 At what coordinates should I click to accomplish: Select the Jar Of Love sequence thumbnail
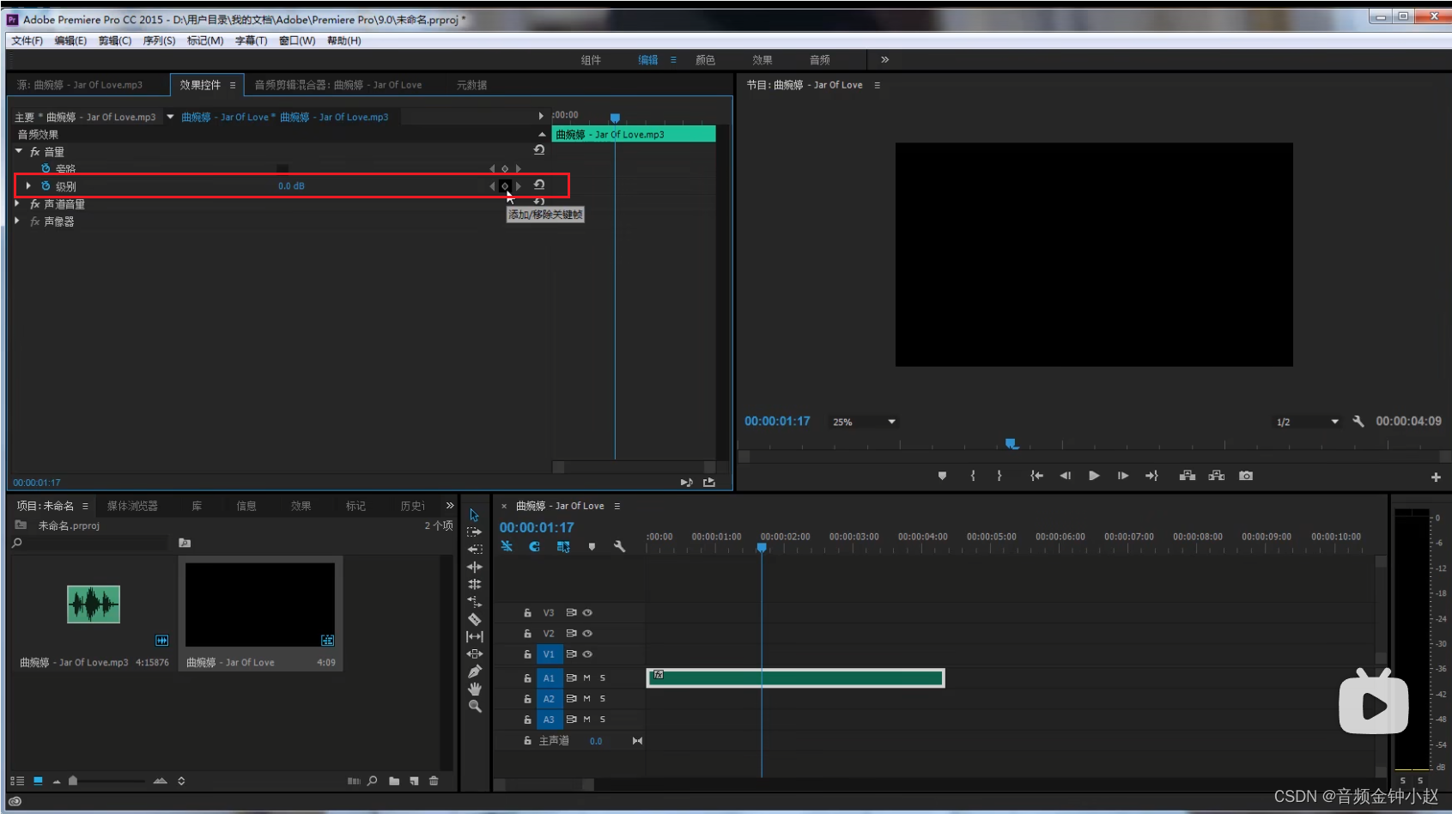click(260, 604)
